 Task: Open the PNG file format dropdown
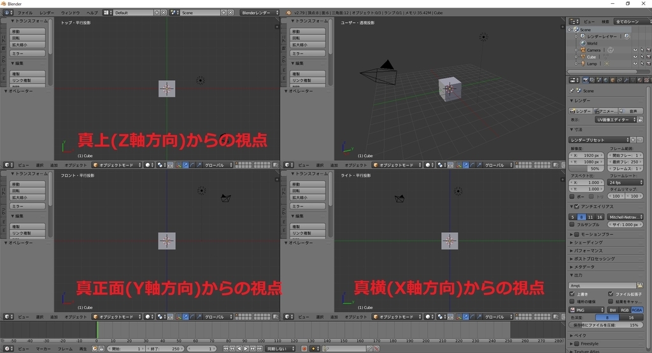pos(586,310)
